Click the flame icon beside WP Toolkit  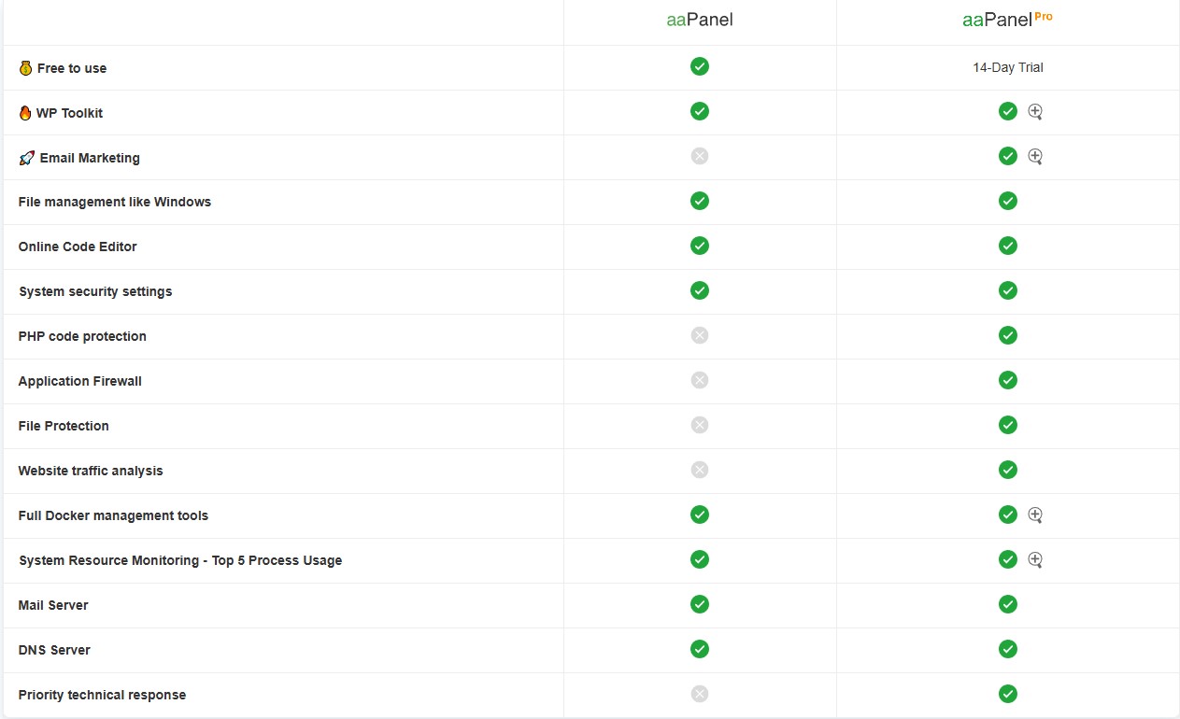click(x=25, y=113)
